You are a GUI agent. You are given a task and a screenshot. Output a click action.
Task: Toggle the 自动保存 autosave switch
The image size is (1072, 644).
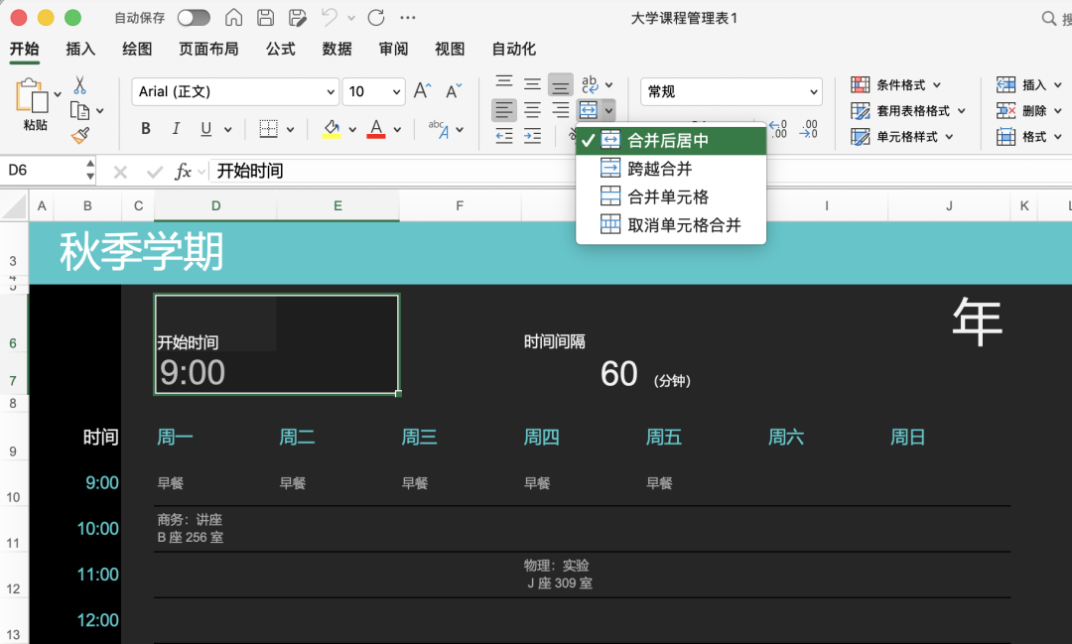194,18
